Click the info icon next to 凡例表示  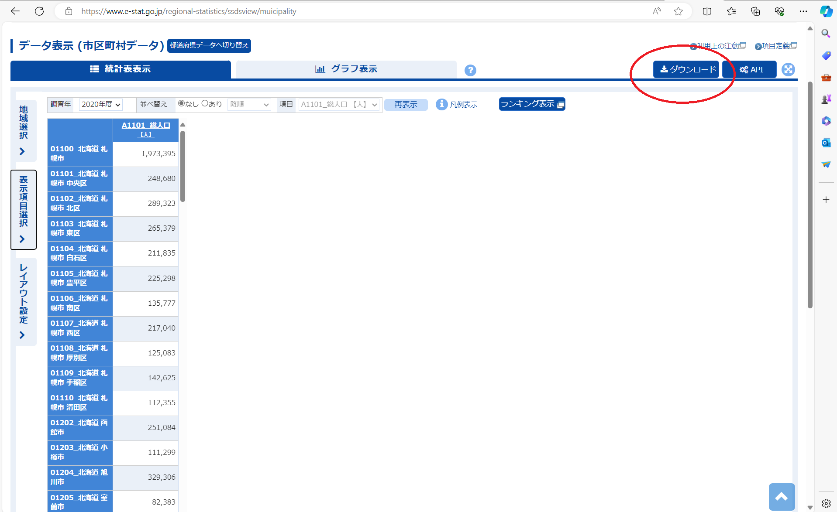click(441, 104)
